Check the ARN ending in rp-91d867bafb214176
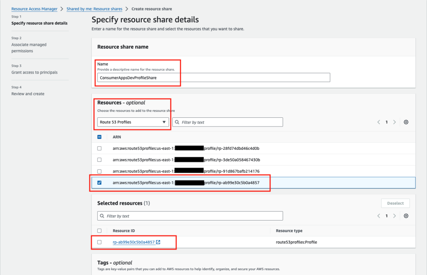 click(x=99, y=171)
